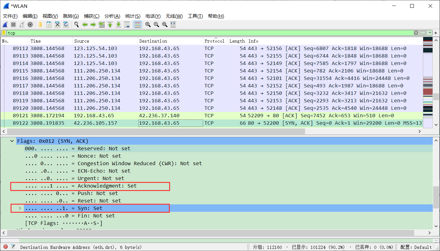Sort by Info column header
This screenshot has width=440, height=251.
(x=335, y=41)
